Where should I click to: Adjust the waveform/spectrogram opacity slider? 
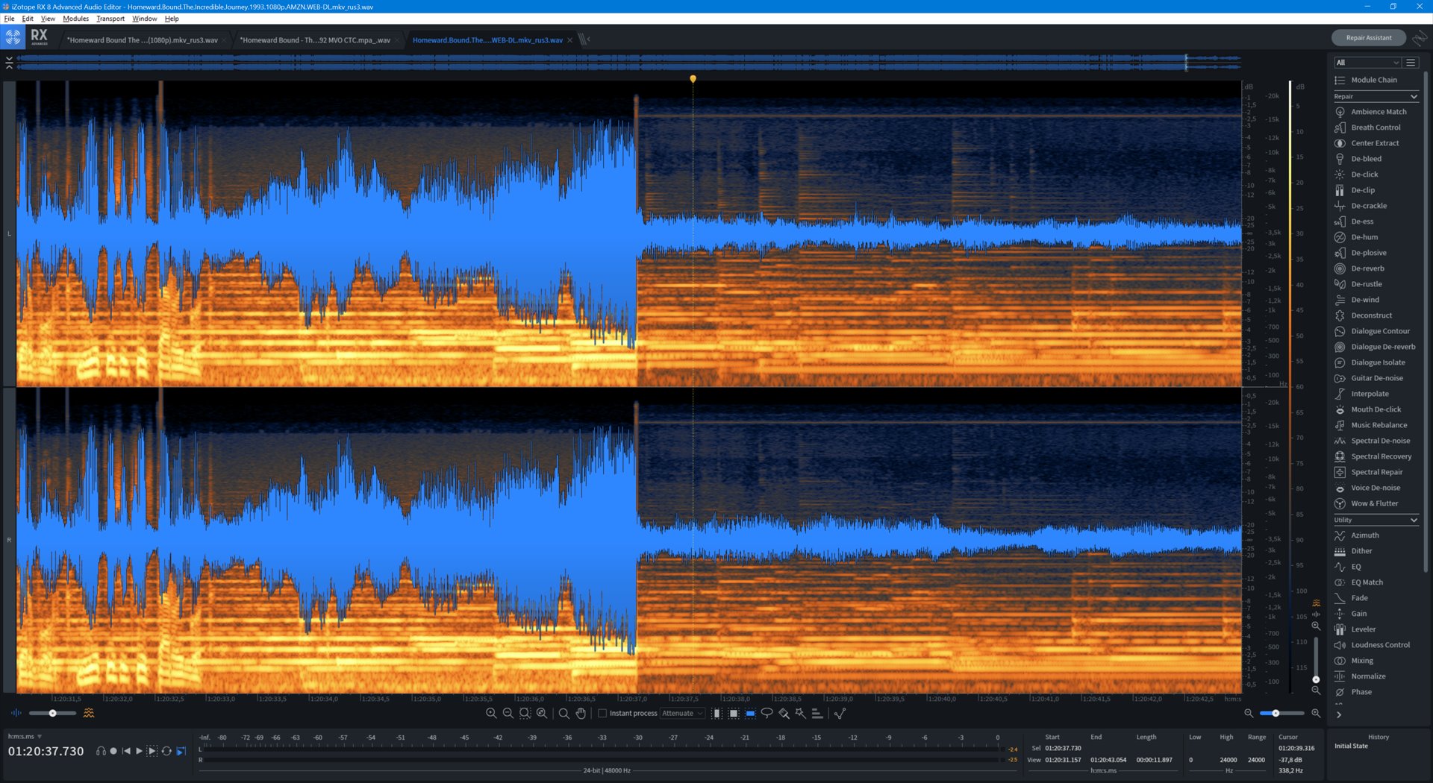point(52,714)
